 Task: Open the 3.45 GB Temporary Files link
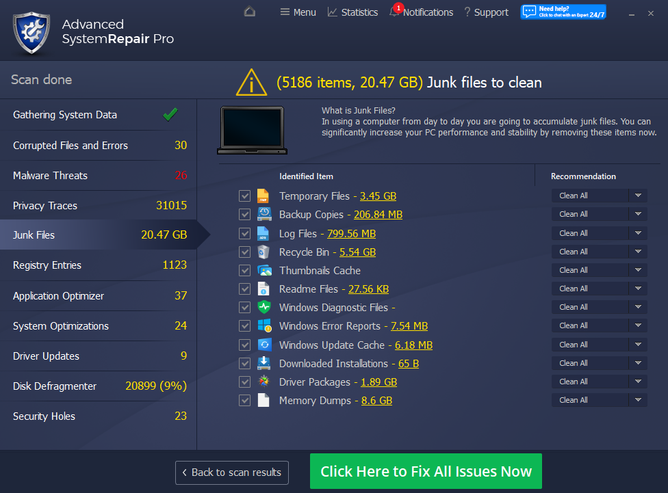tap(378, 196)
